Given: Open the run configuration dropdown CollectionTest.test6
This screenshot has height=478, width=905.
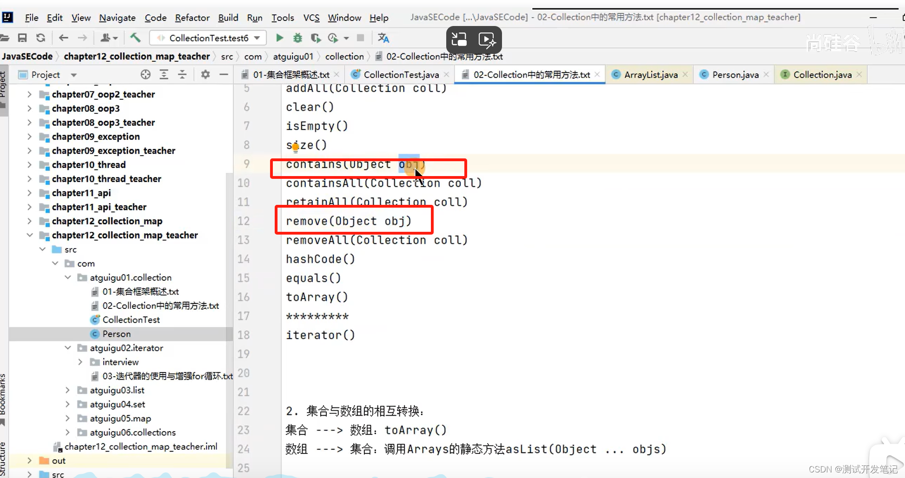Looking at the screenshot, I should click(208, 38).
